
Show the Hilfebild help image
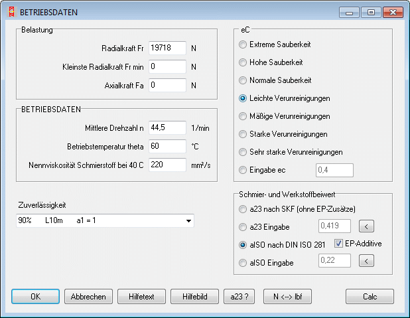coord(194,296)
